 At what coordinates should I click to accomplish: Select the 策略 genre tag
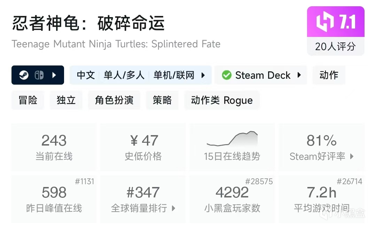(162, 100)
